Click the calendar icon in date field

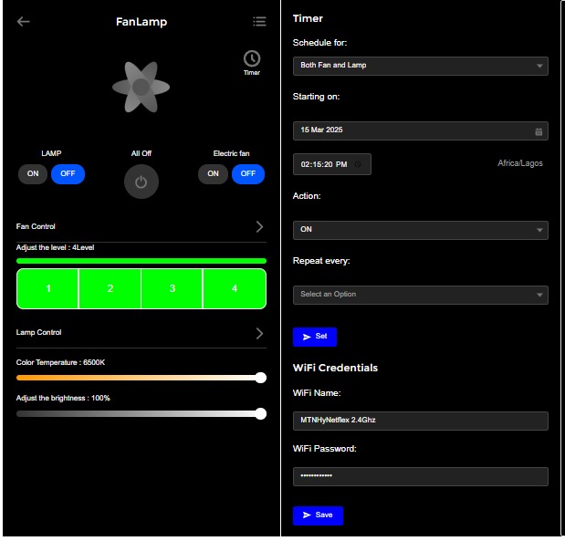tap(539, 131)
